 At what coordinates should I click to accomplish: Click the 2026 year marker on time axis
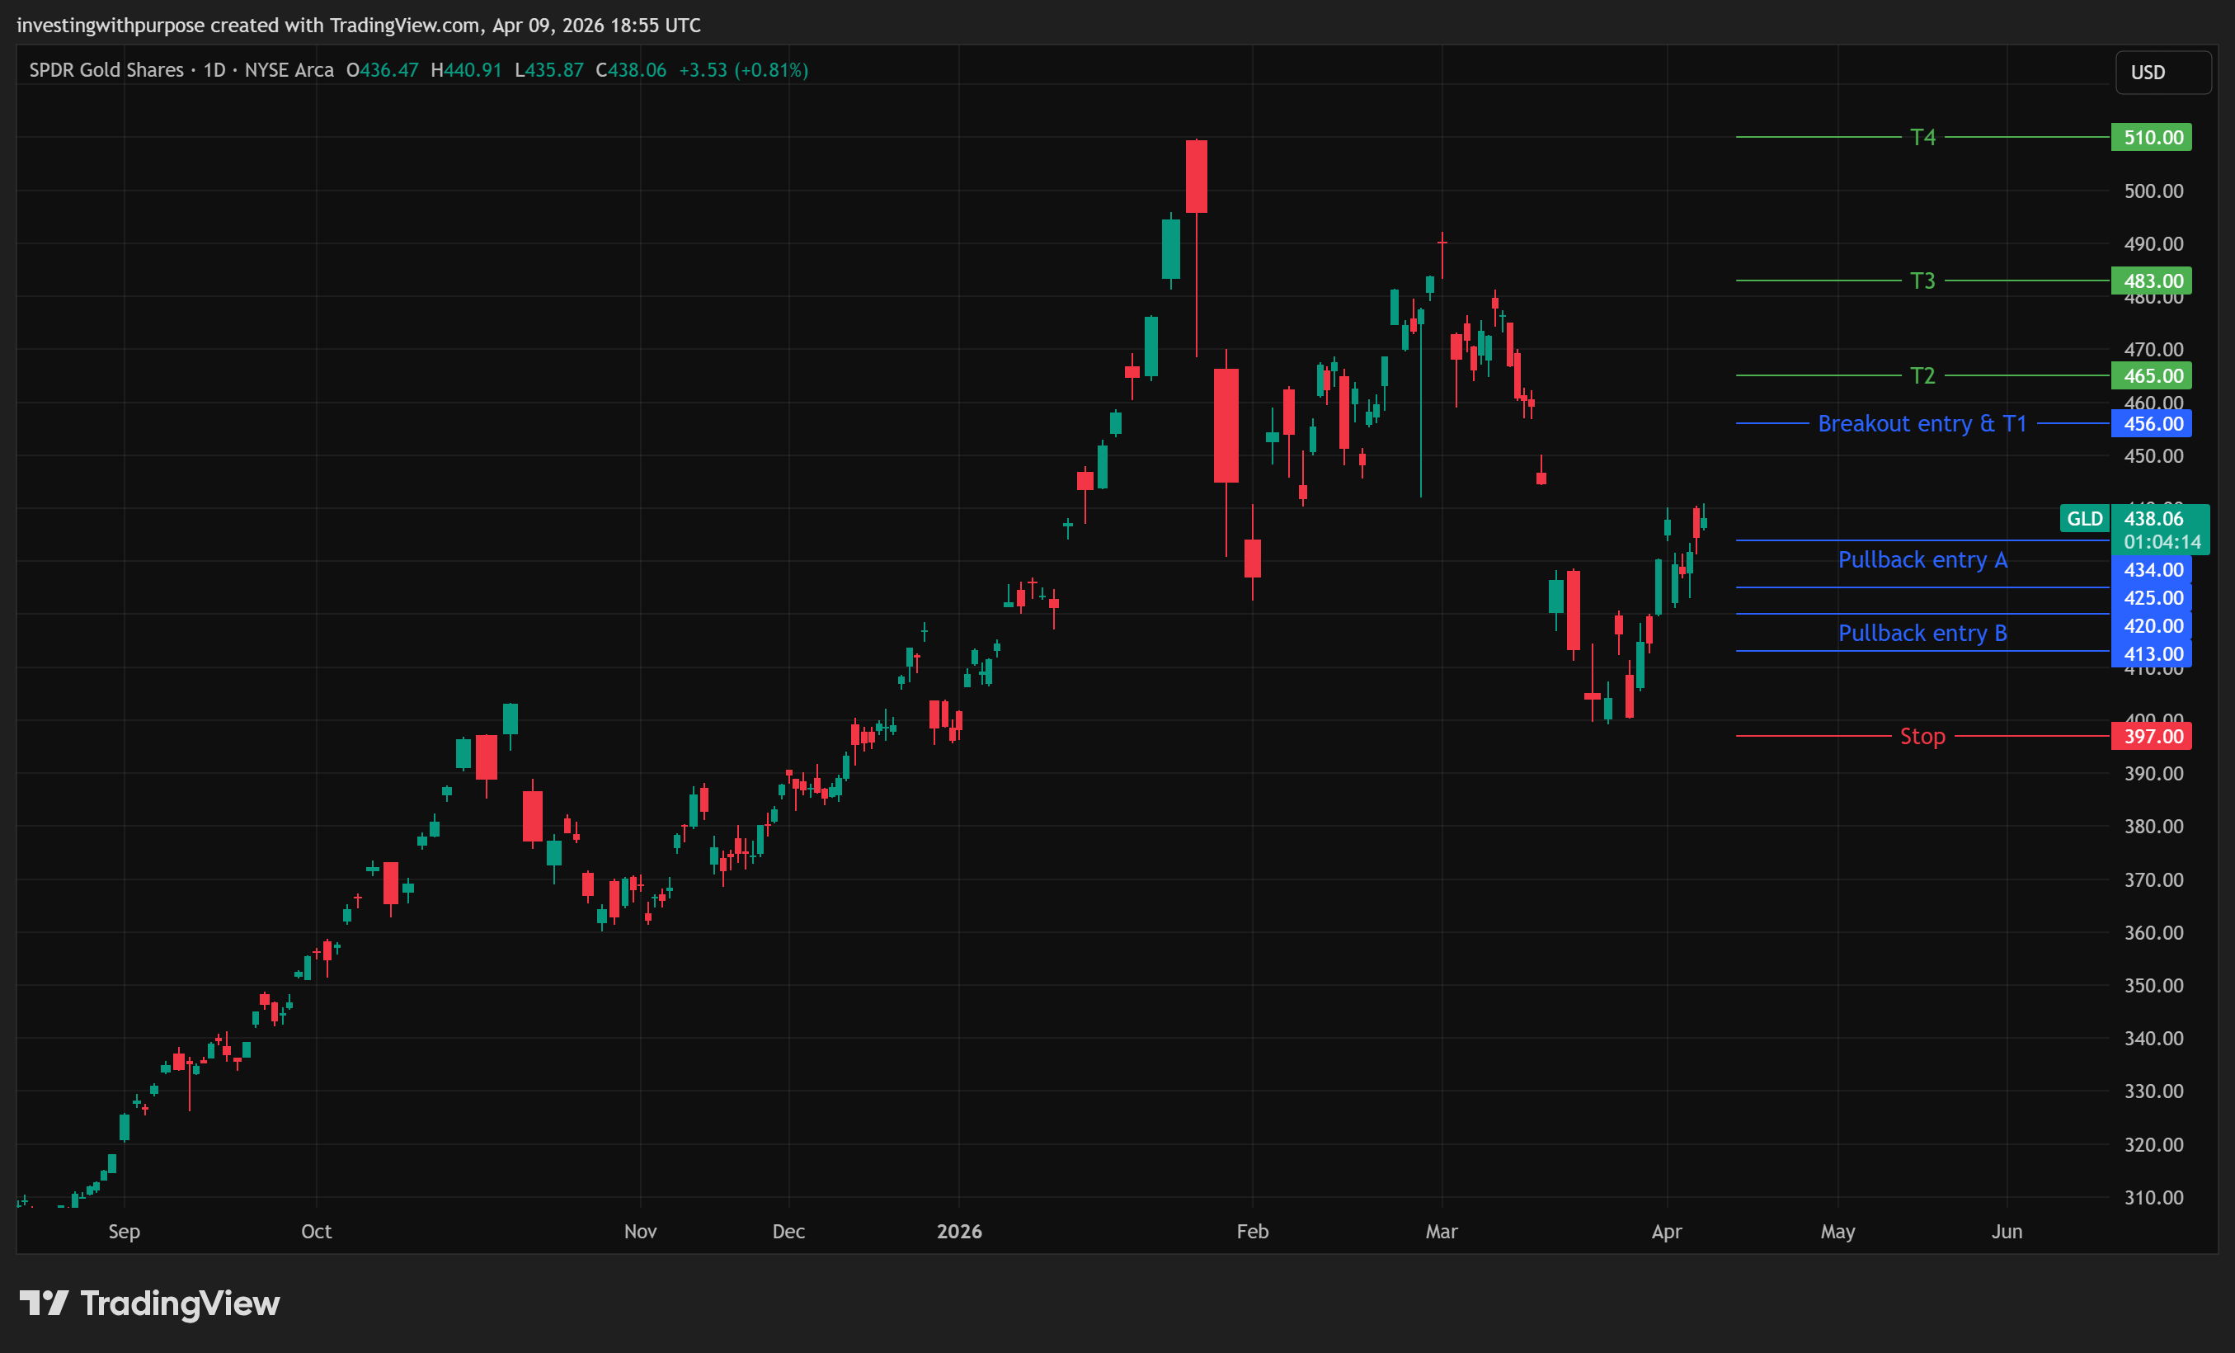(x=959, y=1232)
